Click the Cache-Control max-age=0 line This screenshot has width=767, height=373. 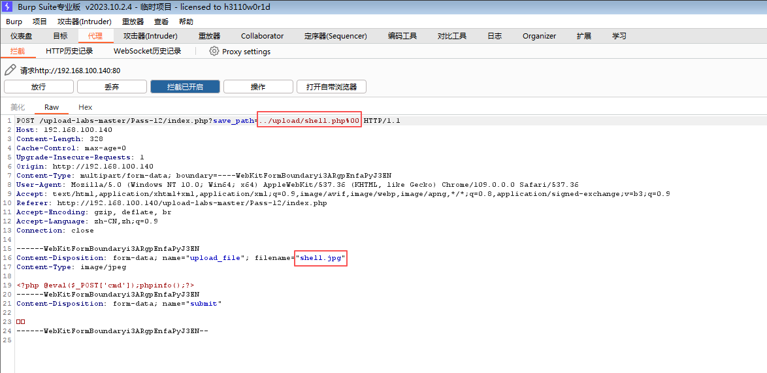(71, 148)
